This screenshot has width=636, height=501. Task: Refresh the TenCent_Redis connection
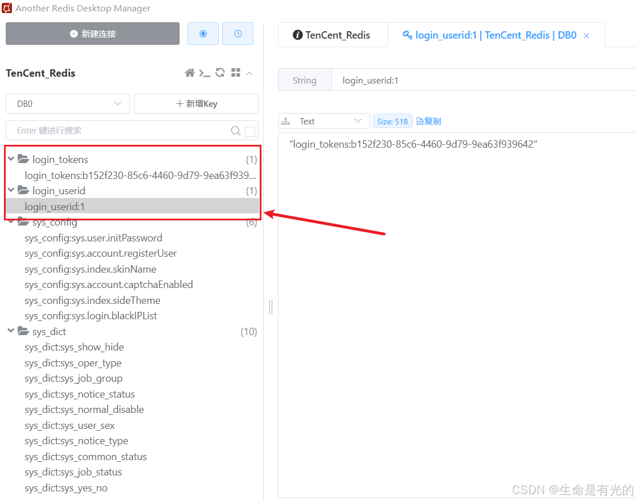(220, 73)
